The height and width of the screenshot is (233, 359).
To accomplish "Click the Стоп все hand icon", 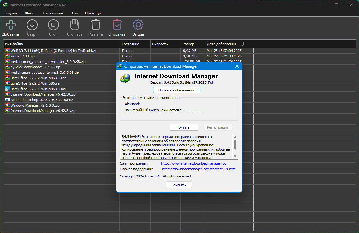I will (75, 25).
